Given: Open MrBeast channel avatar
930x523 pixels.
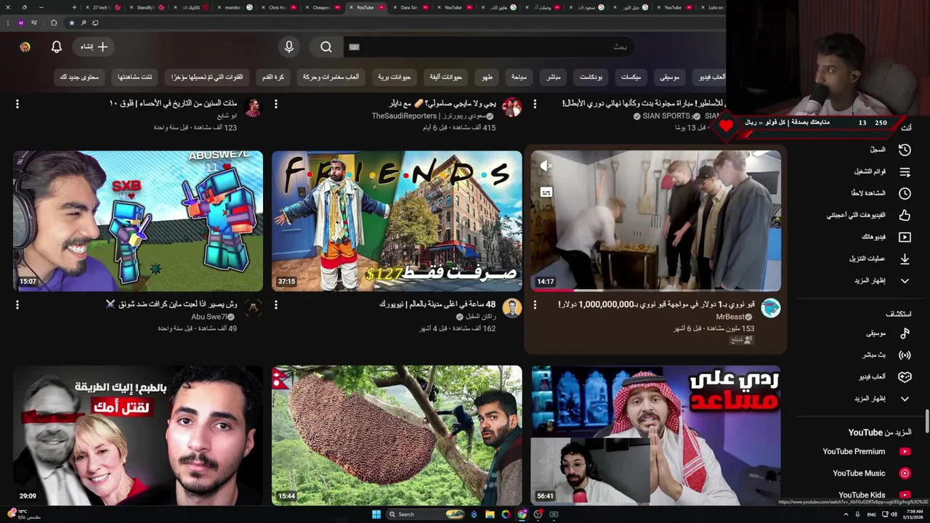Looking at the screenshot, I should (770, 308).
